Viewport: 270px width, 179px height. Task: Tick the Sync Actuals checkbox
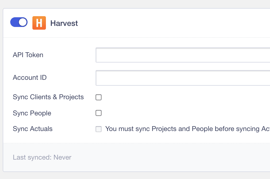[99, 129]
